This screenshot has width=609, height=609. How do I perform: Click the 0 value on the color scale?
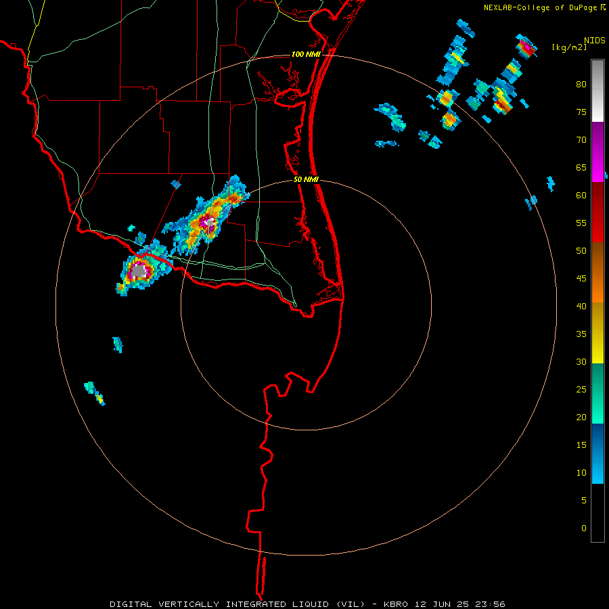pos(584,528)
